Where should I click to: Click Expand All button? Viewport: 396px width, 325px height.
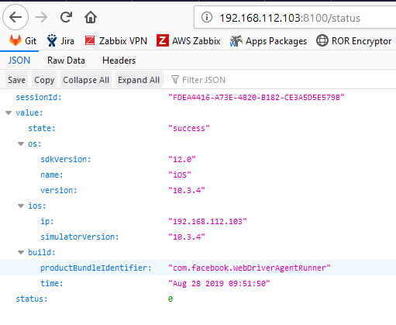[x=139, y=80]
